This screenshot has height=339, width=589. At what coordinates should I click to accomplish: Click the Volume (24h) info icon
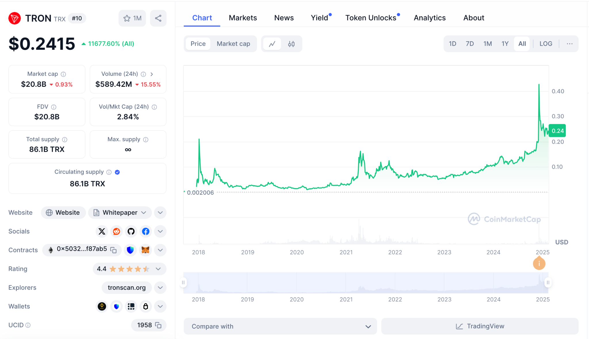pyautogui.click(x=143, y=74)
